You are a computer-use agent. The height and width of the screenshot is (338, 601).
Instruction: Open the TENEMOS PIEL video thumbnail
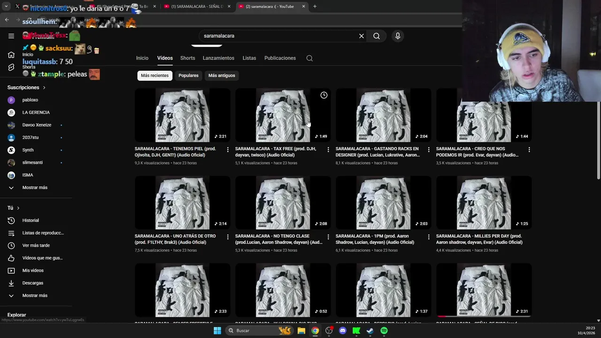[x=182, y=115]
